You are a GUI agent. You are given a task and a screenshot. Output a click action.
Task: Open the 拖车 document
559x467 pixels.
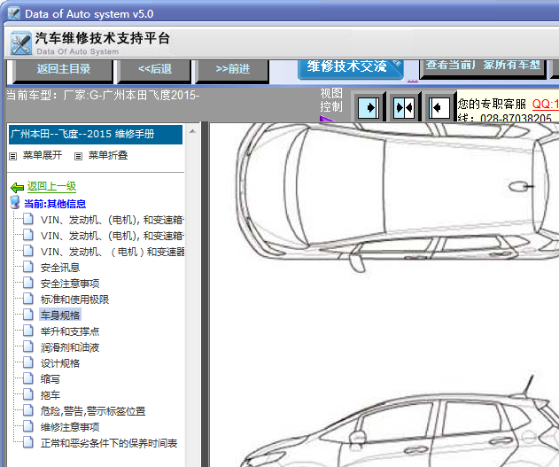(x=50, y=395)
